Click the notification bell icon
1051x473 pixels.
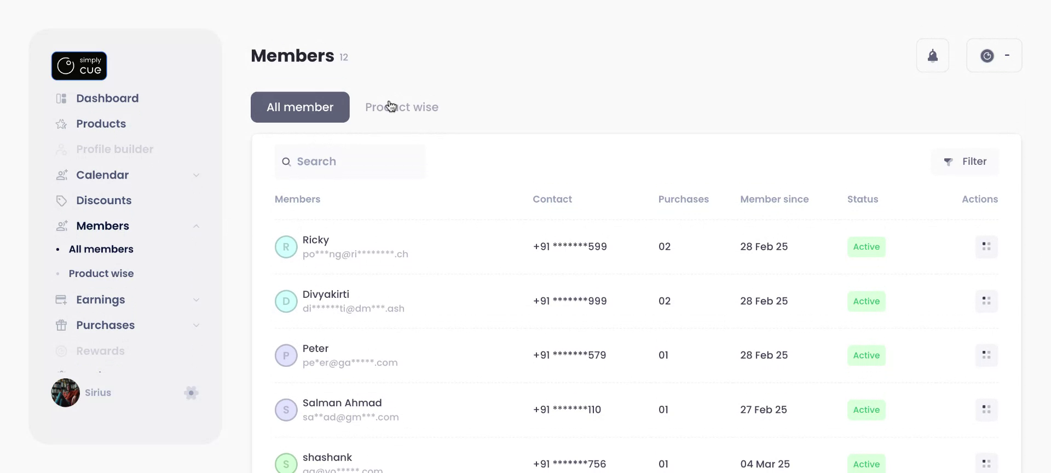coord(932,56)
